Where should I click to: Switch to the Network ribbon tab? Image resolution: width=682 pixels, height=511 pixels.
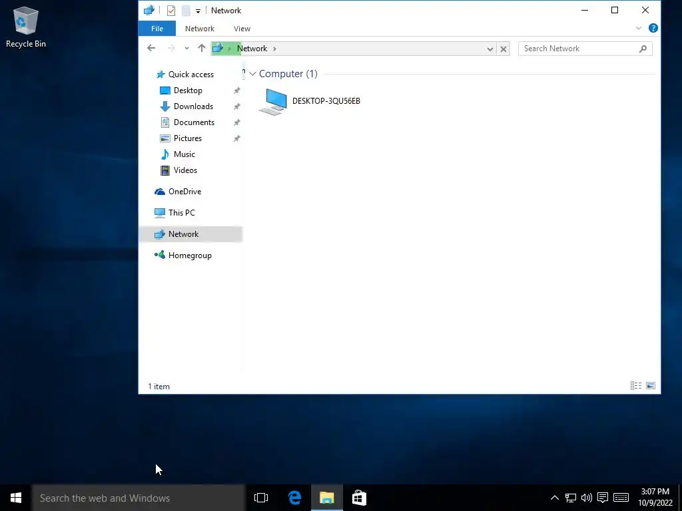pos(200,29)
